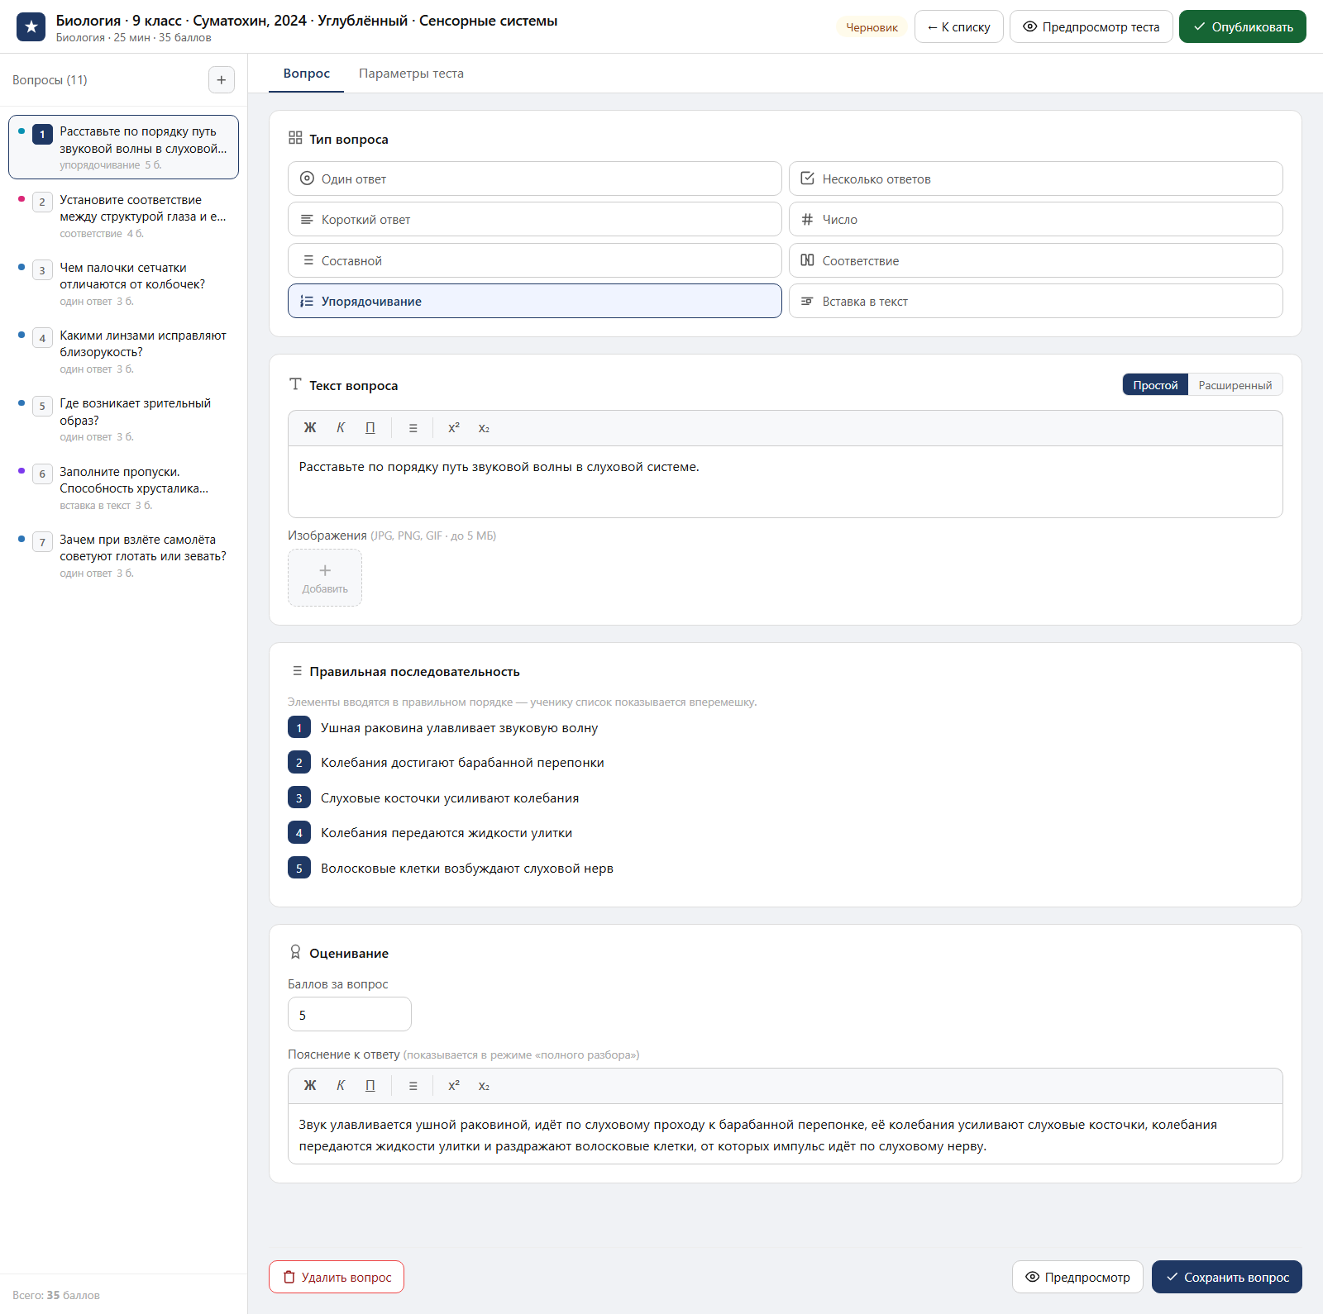Select question type Соответствие
1323x1314 pixels.
[1035, 260]
